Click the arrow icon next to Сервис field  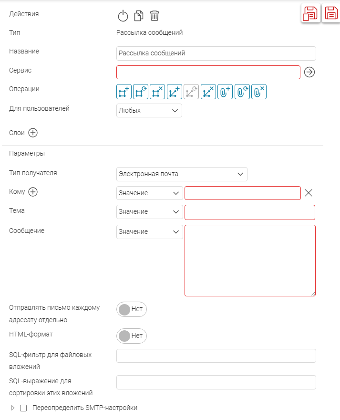310,72
